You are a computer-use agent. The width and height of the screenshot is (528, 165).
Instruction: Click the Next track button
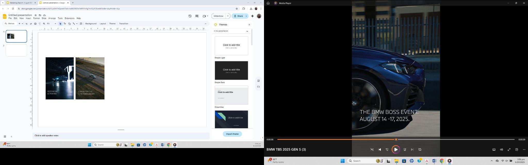point(412,150)
